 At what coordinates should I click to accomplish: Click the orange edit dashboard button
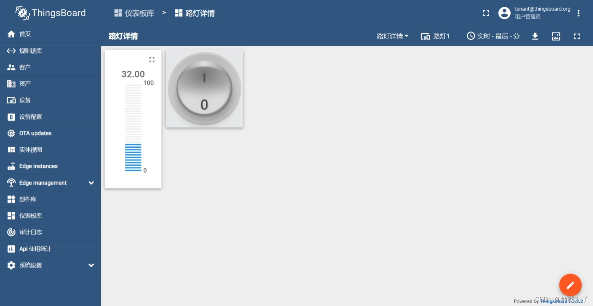[570, 285]
